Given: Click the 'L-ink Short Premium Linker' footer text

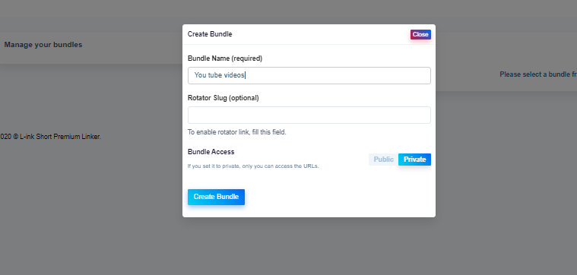Looking at the screenshot, I should (60, 137).
